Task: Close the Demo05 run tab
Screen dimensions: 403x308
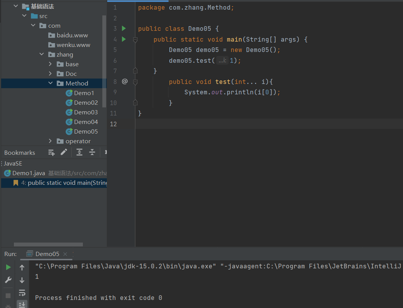Action: click(x=65, y=254)
